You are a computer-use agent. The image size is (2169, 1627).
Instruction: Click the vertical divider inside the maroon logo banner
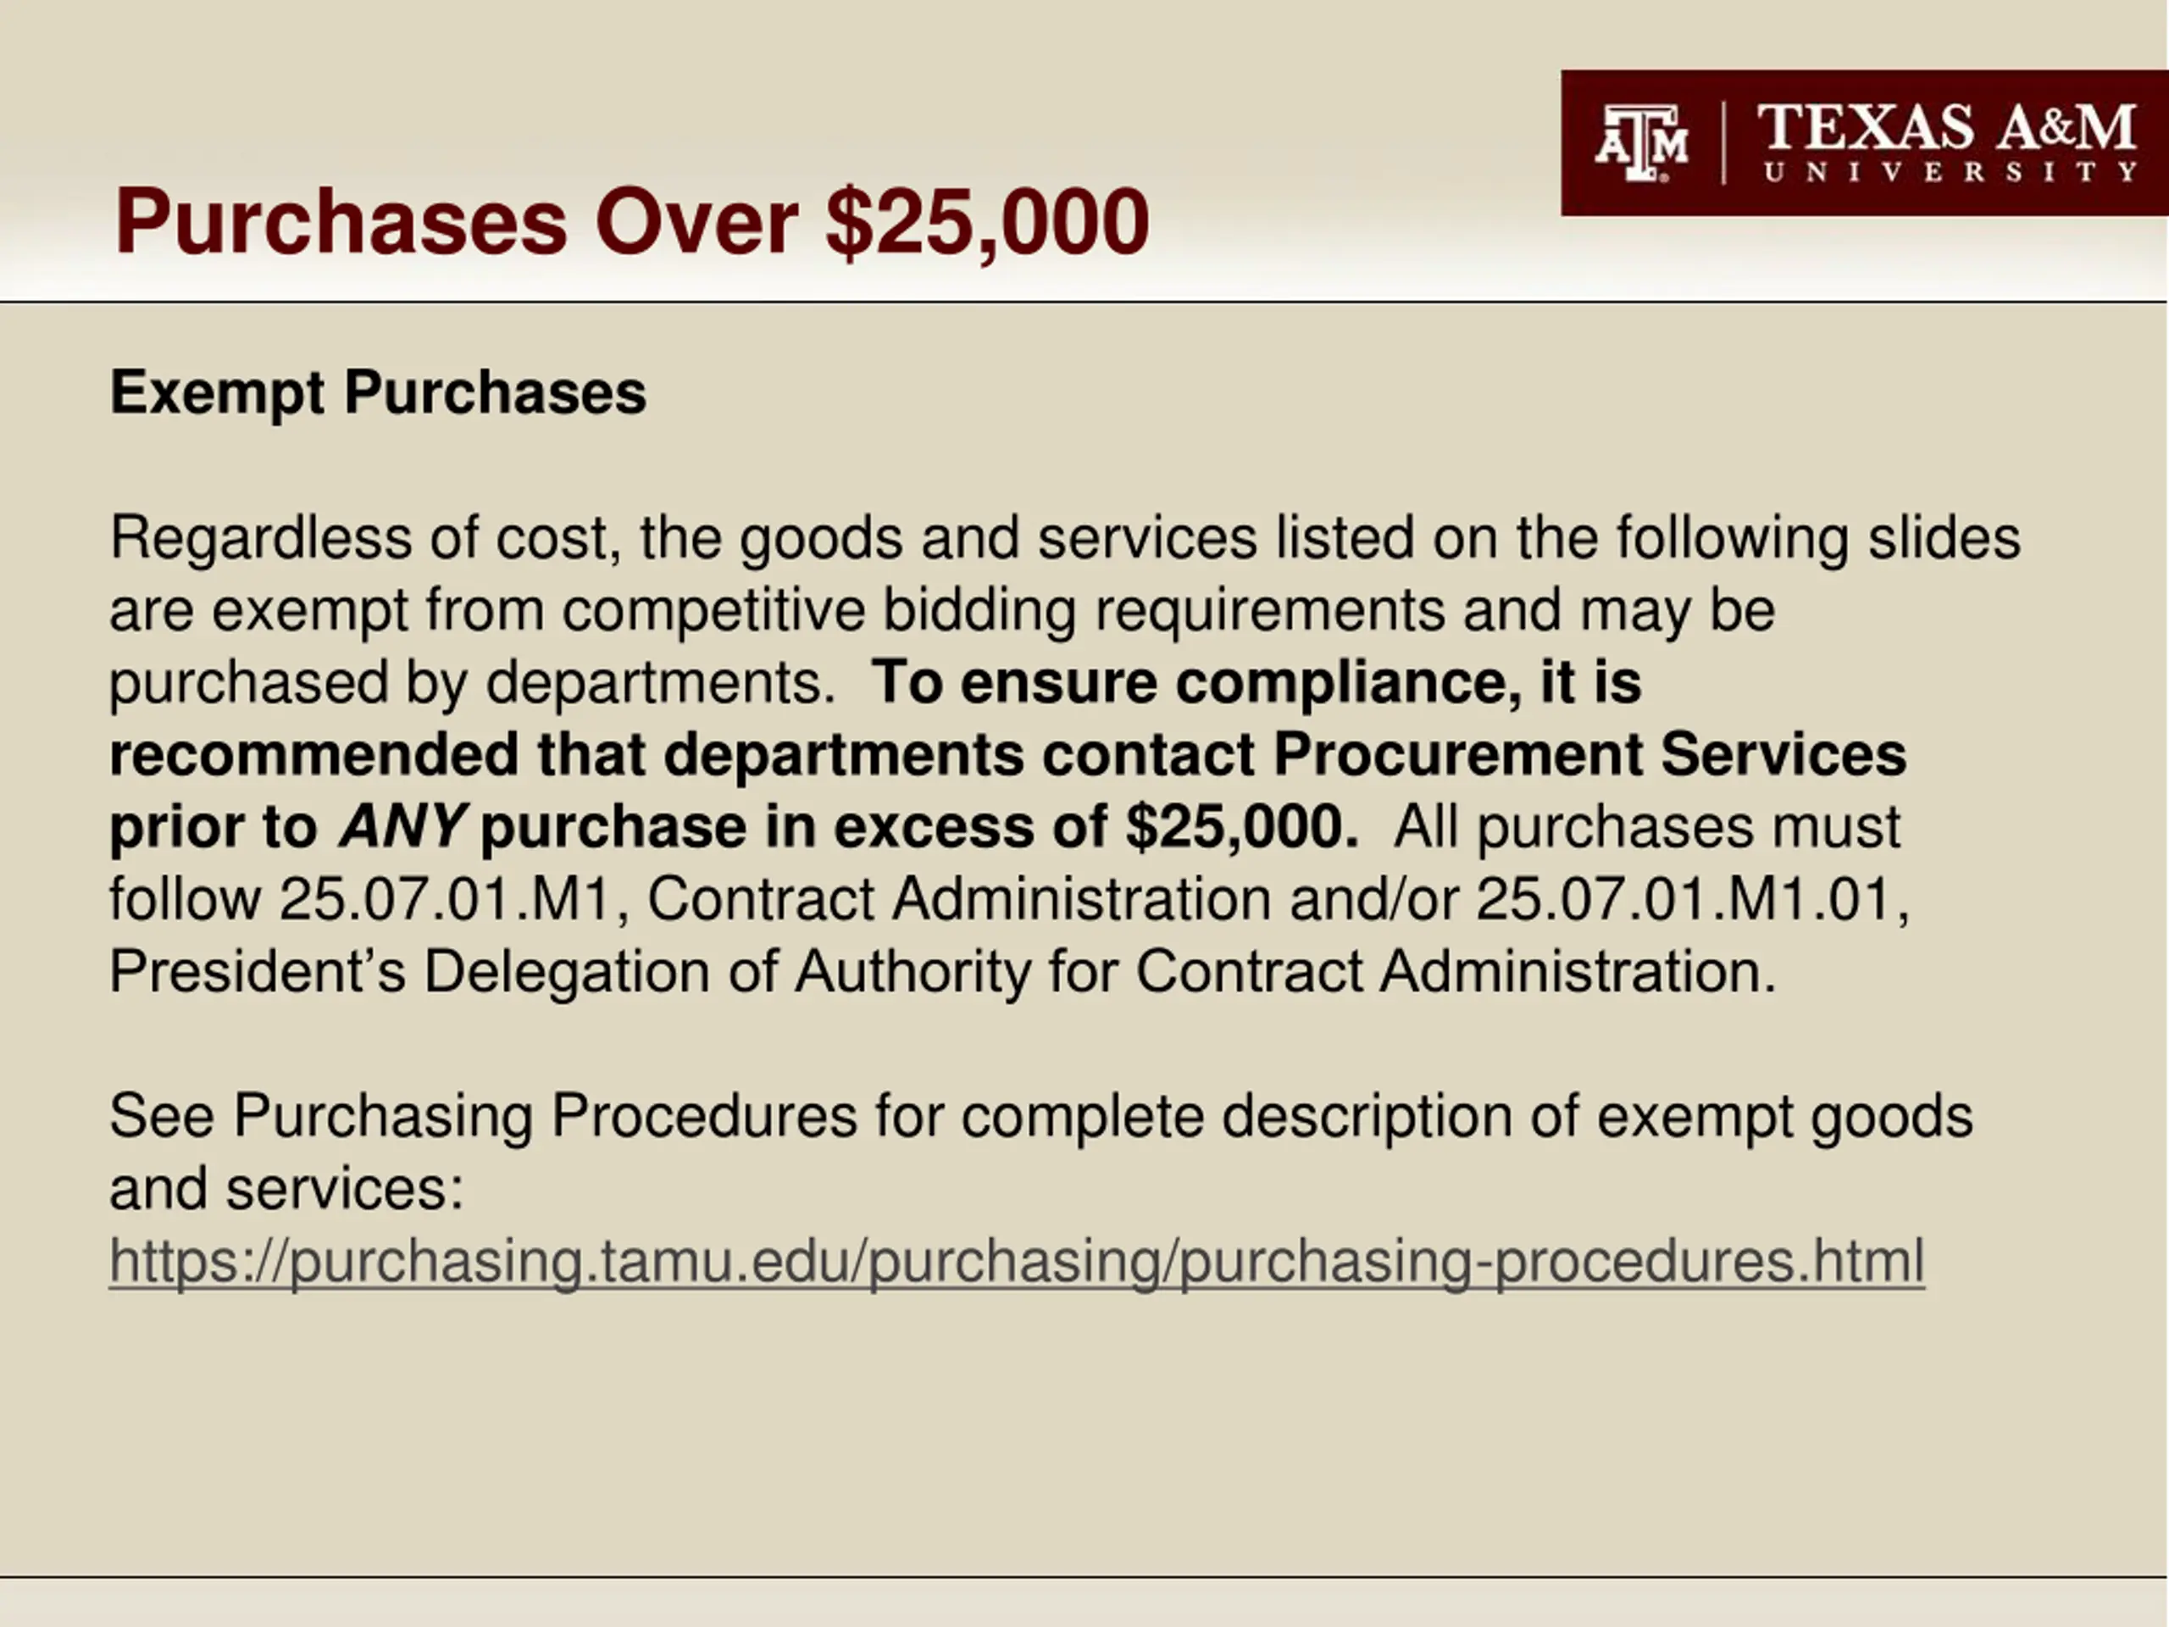1724,144
